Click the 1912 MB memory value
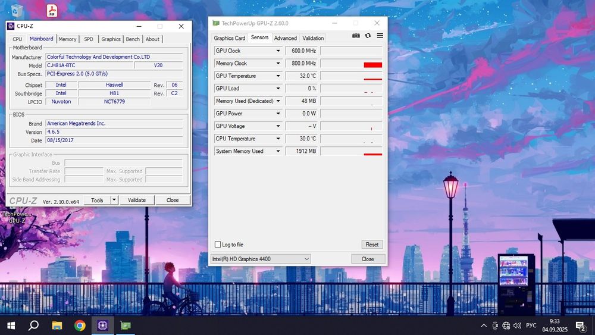The height and width of the screenshot is (335, 595). coord(302,151)
